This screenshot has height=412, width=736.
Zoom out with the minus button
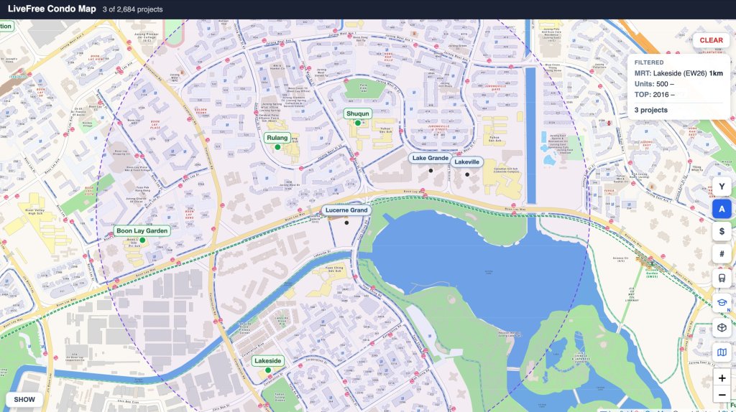(722, 395)
